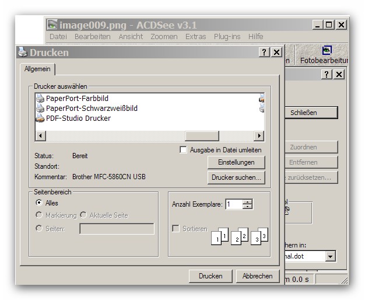Select the Alles radio button
Screen dimensions: 365x300
click(39, 203)
